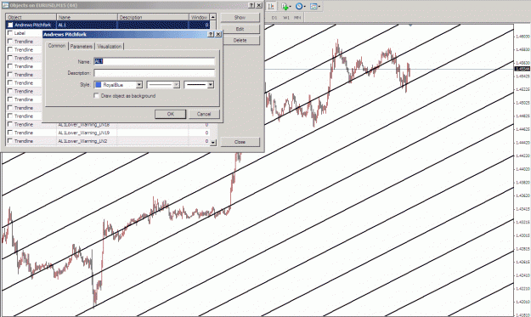
Task: Click the Name input field
Action: (155, 61)
